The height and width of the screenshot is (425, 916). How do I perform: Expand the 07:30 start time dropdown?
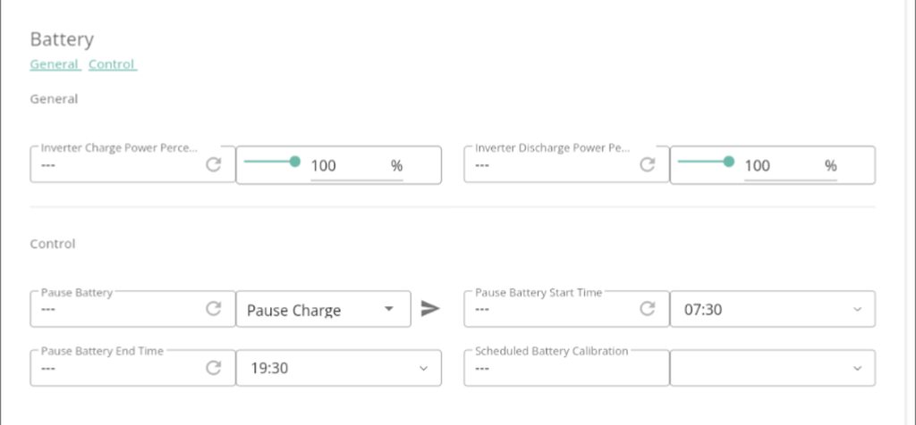[772, 310]
